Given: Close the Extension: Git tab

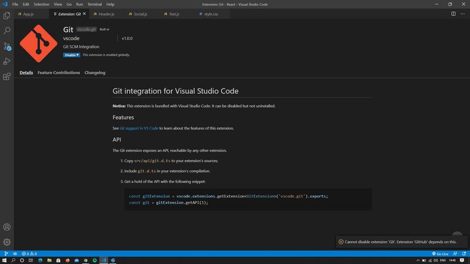Looking at the screenshot, I should (x=84, y=13).
